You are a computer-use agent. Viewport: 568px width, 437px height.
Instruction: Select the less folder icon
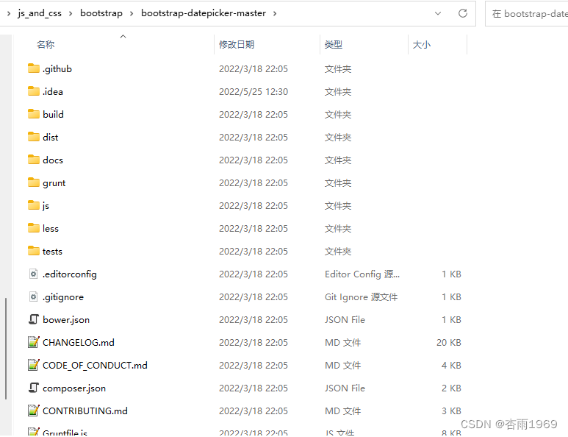click(x=34, y=229)
